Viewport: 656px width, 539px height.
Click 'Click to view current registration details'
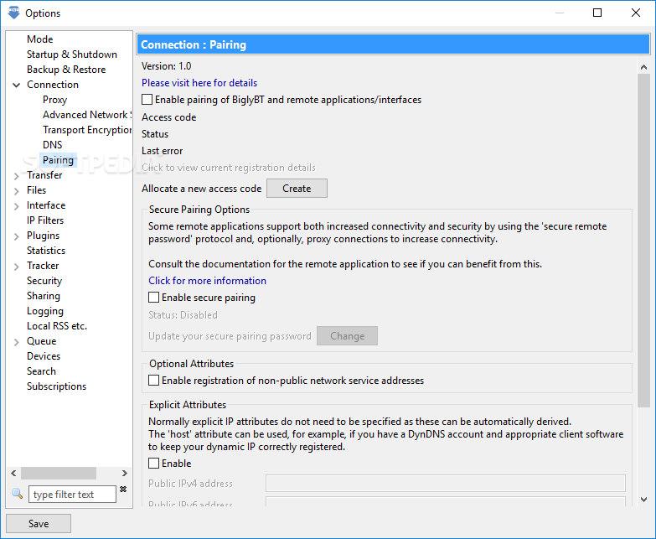pos(229,168)
